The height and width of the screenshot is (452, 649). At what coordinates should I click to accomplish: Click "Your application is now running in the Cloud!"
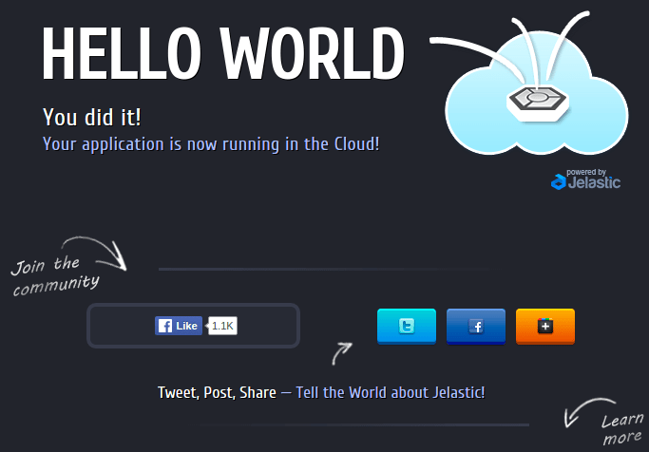coord(211,144)
